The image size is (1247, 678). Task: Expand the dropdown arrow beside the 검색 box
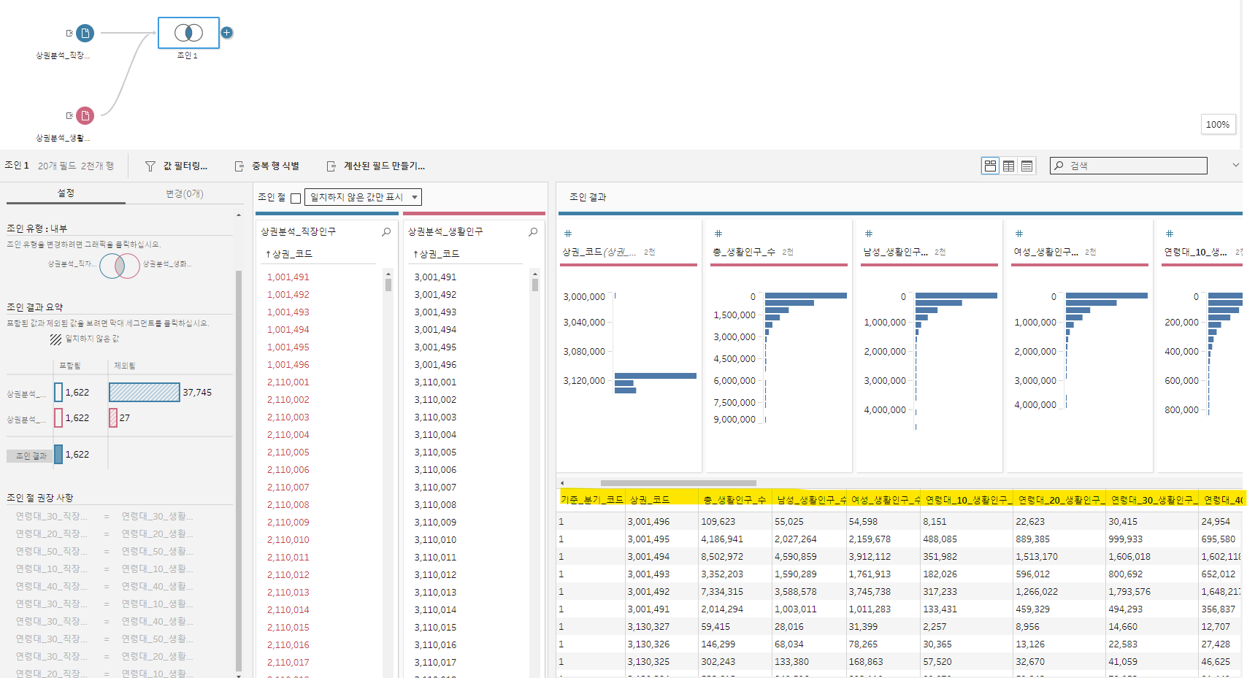coord(1235,165)
